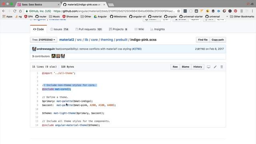Switch to the Sass Basics tab
This screenshot has height=144, width=256.
pos(38,4)
